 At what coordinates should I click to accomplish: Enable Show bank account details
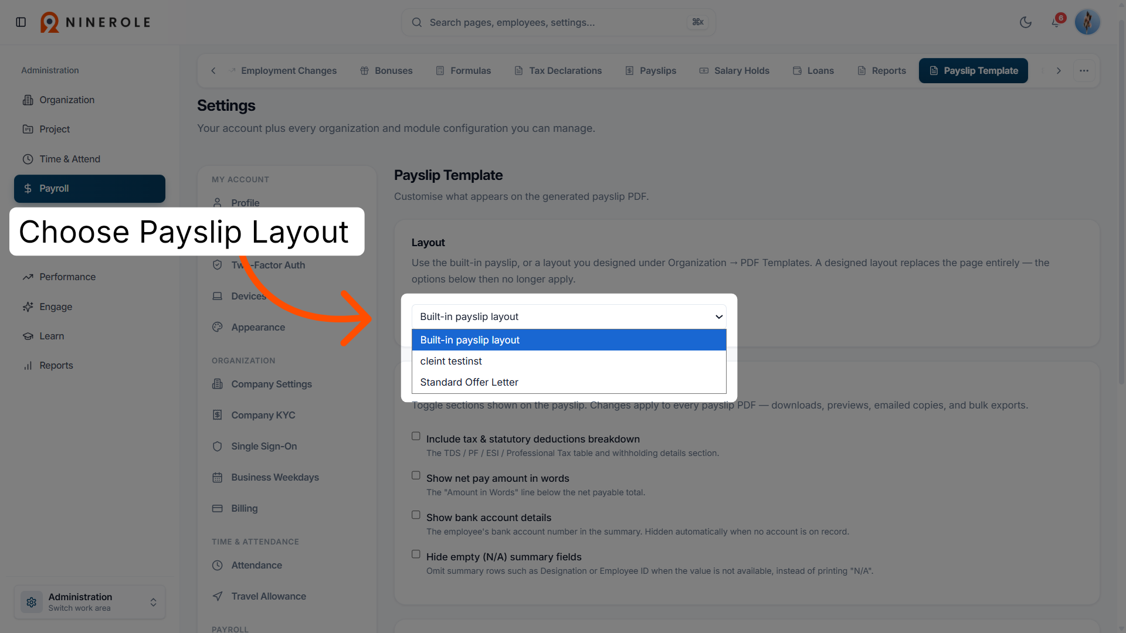416,515
